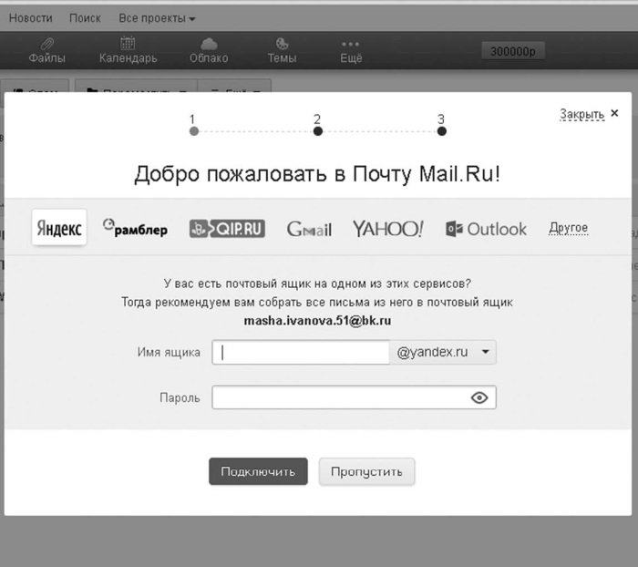
Task: Expand the @yandex.ru domain dropdown
Action: pyautogui.click(x=443, y=352)
